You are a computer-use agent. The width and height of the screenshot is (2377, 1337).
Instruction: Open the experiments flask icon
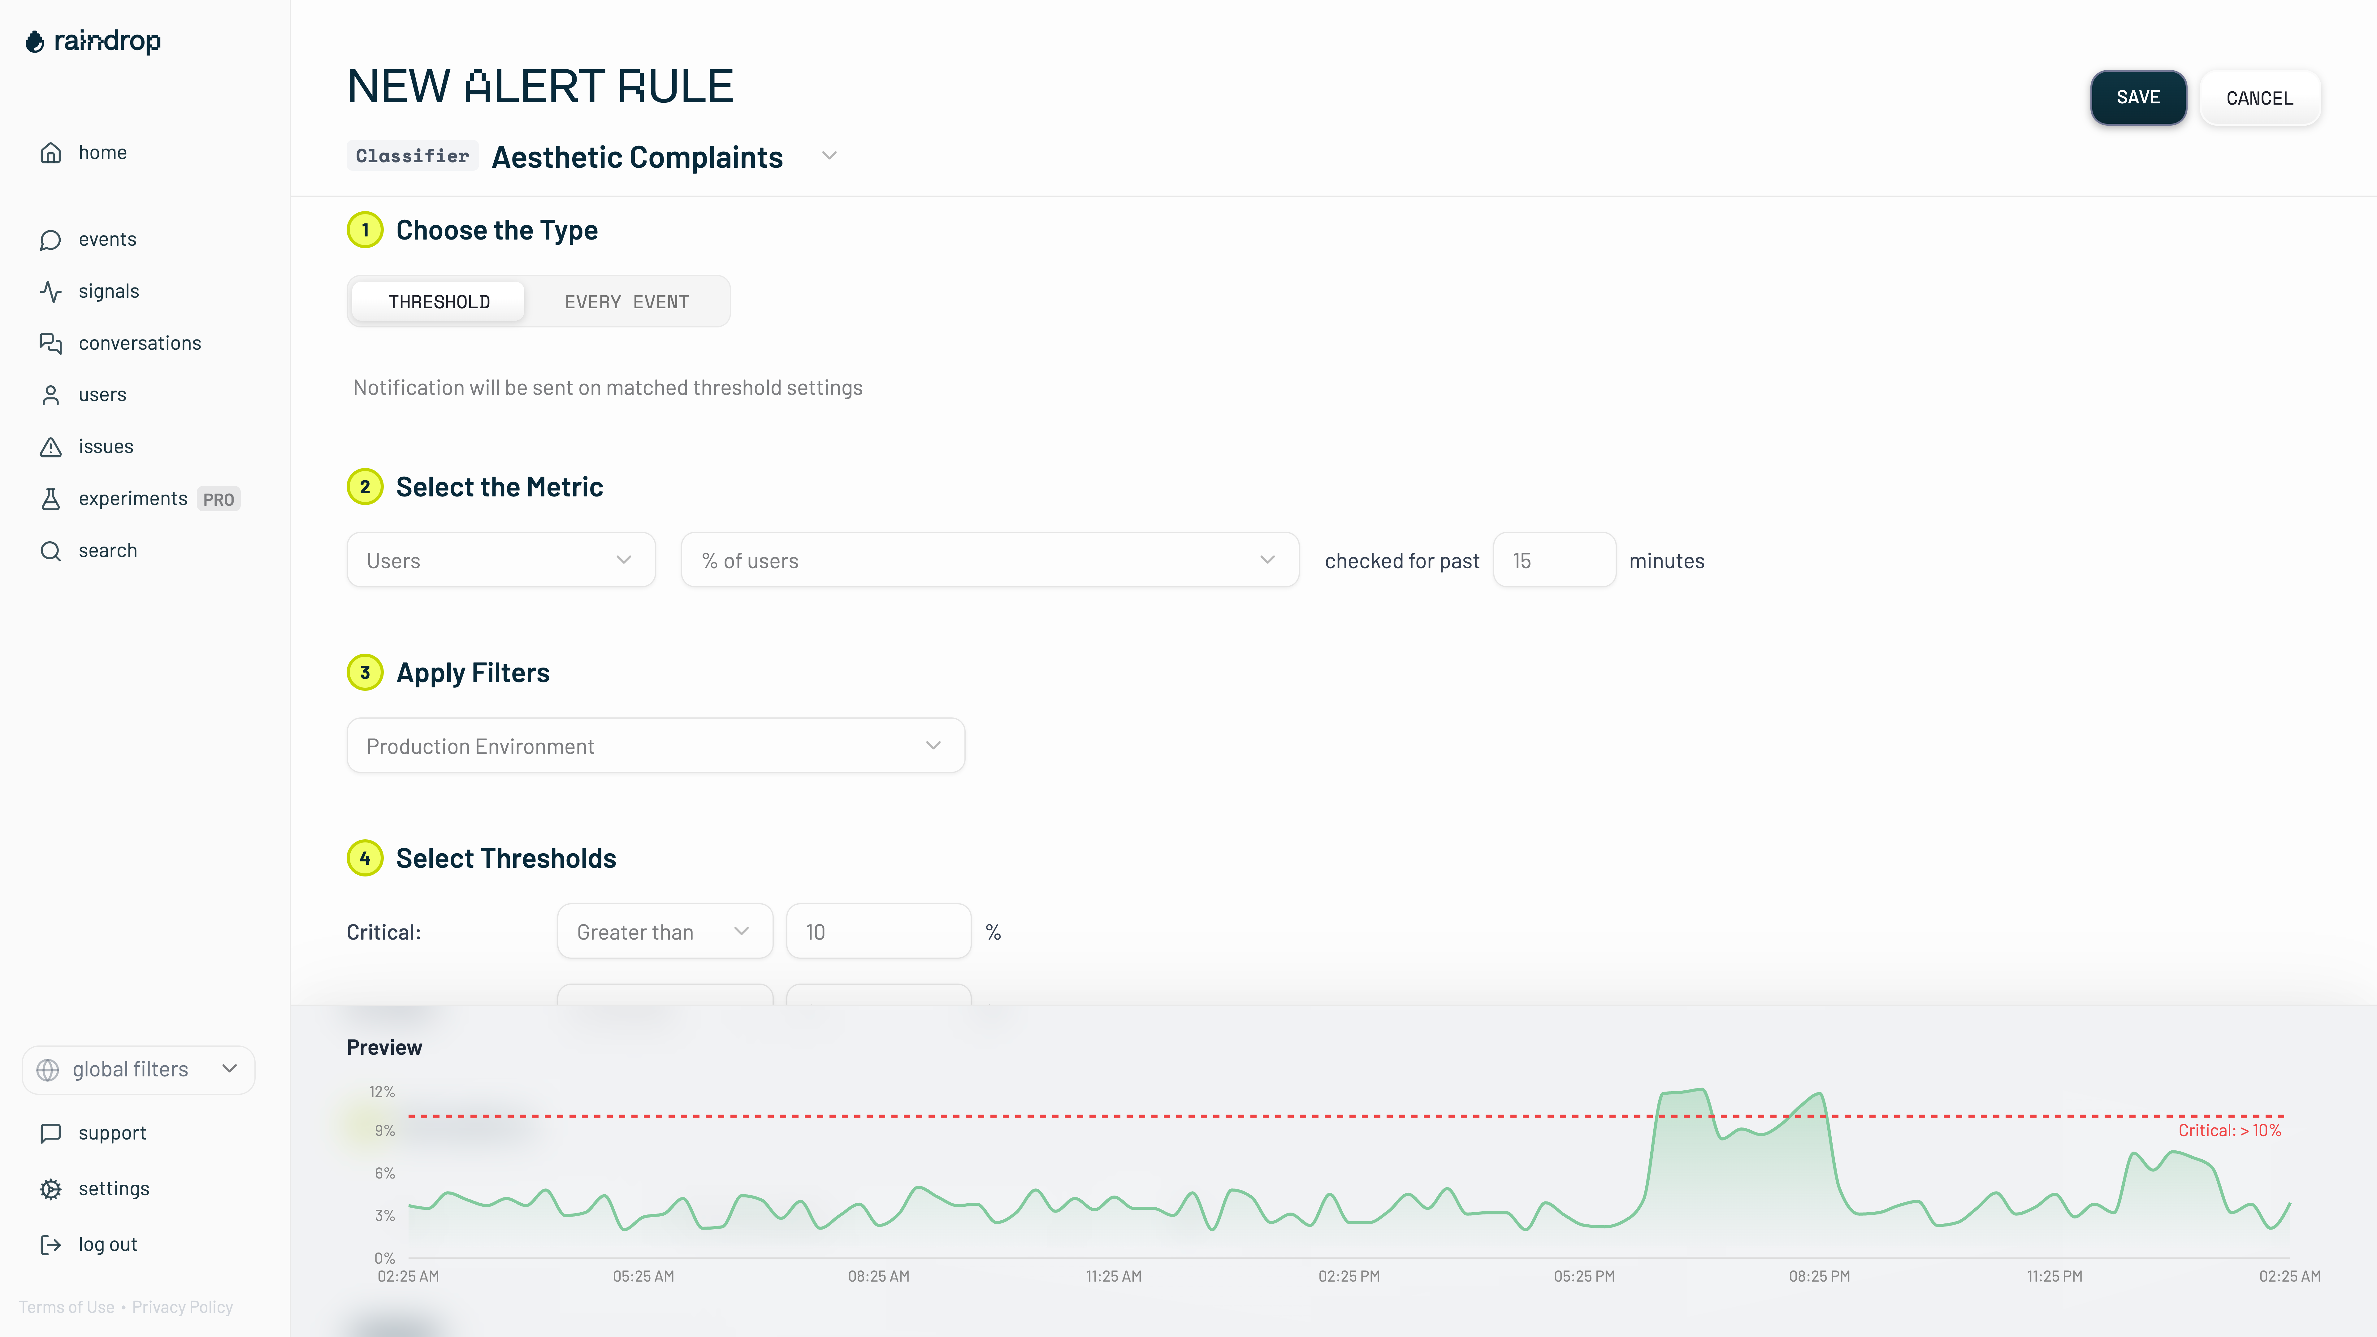(x=51, y=499)
